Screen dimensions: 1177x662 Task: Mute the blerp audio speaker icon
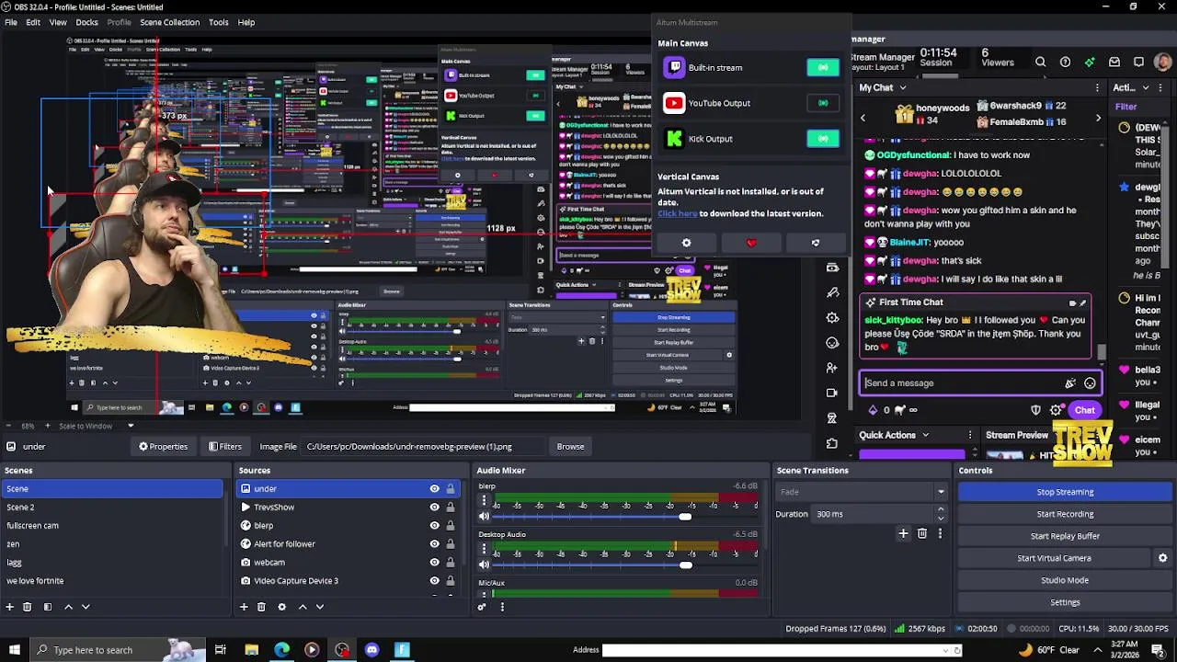[x=484, y=517]
